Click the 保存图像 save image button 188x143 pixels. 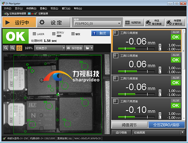coord(74,48)
